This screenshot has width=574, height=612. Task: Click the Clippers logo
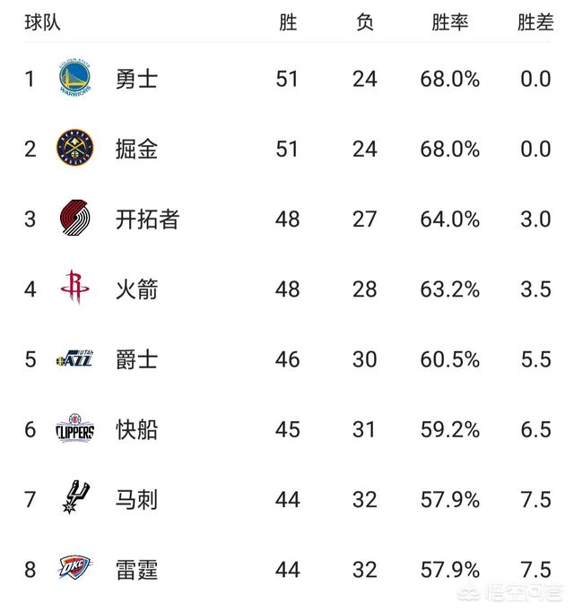pos(75,427)
